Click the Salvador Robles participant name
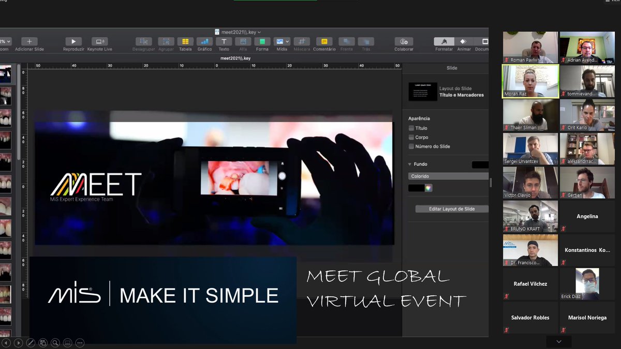621x349 pixels. pos(530,317)
